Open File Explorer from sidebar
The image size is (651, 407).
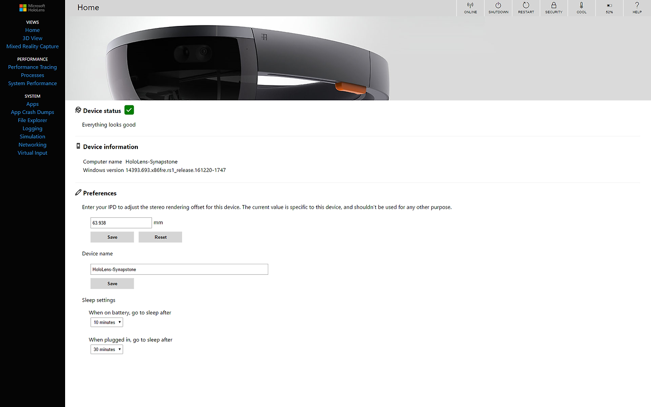[x=33, y=121]
